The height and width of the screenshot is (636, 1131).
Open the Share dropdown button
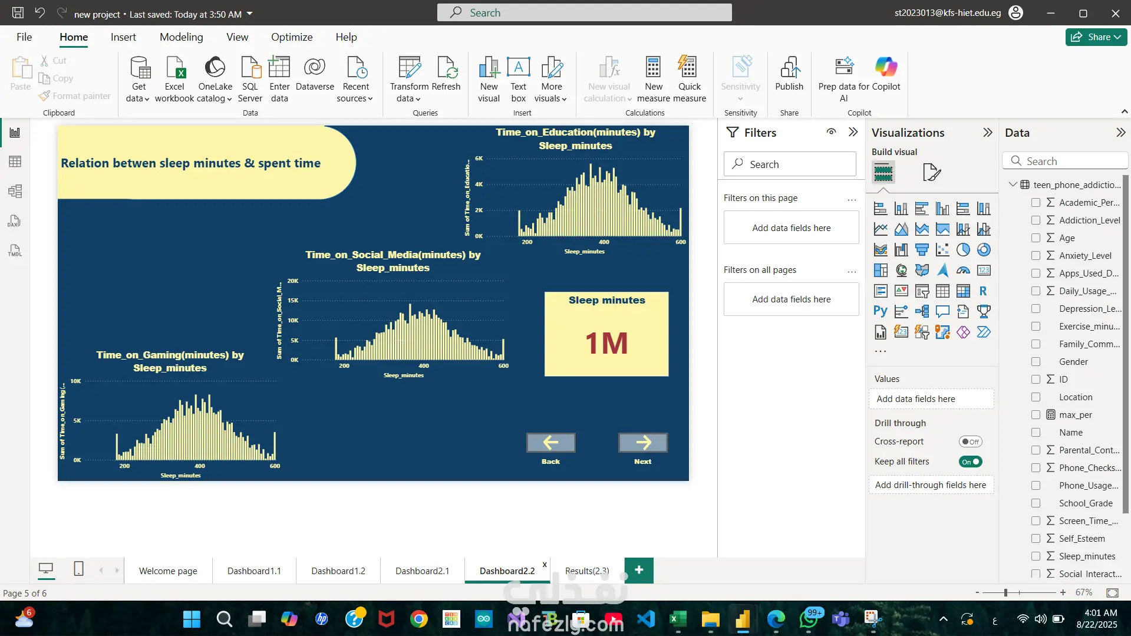tap(1096, 37)
